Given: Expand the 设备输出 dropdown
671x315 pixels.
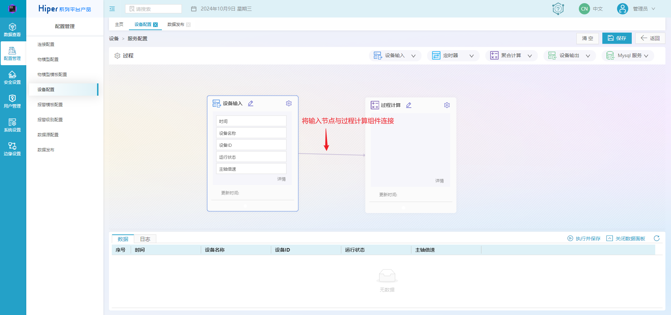Looking at the screenshot, I should click(x=588, y=56).
